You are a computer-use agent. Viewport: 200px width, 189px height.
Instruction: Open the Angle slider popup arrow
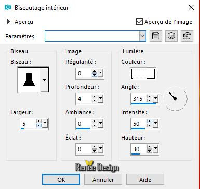(x=155, y=98)
